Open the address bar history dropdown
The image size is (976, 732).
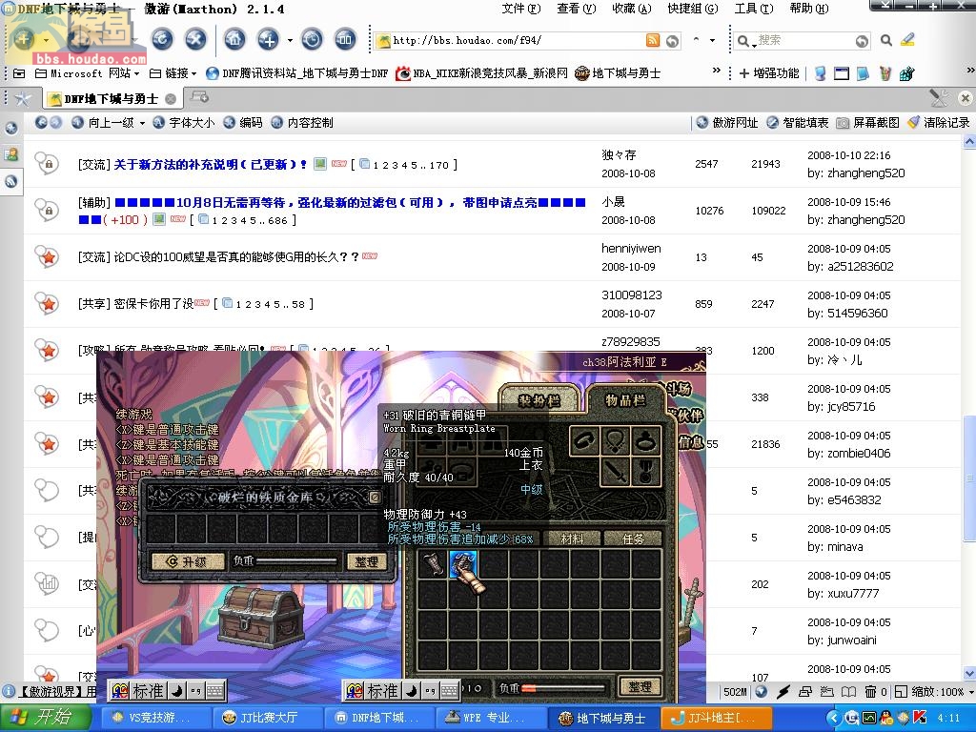(712, 40)
